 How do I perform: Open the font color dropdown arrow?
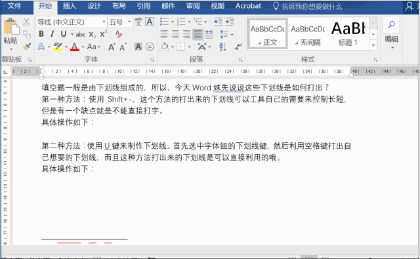pyautogui.click(x=83, y=47)
